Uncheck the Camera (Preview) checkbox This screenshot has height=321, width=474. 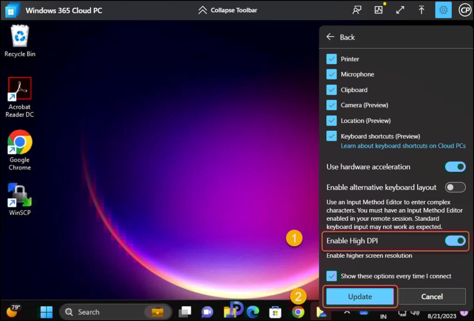tap(331, 105)
